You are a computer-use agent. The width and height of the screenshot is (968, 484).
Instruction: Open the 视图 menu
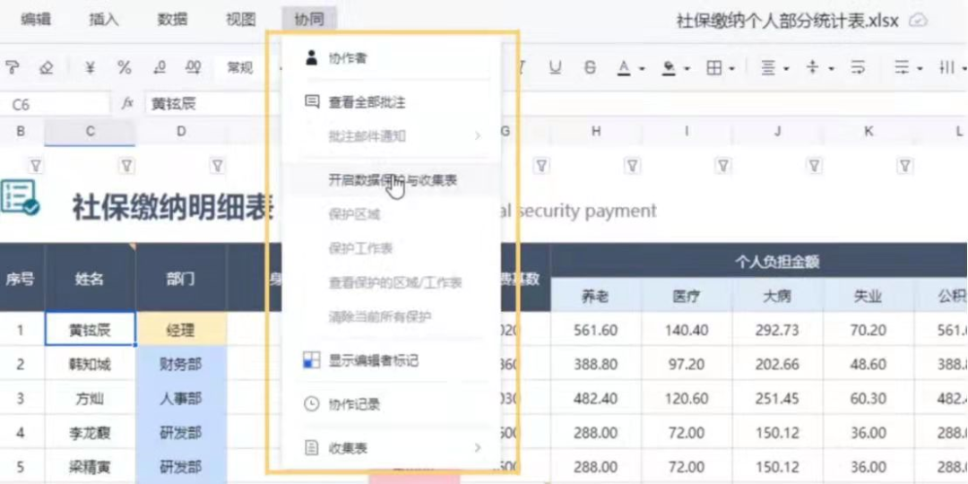click(x=241, y=19)
